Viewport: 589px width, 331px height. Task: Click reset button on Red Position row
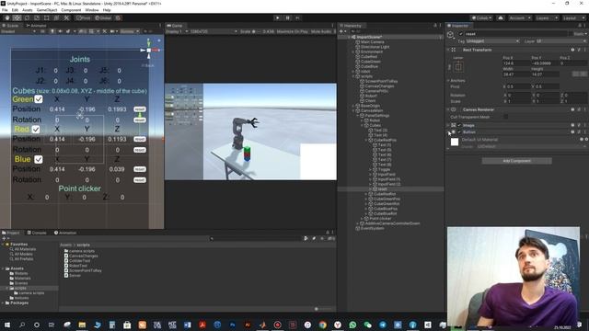pos(140,139)
